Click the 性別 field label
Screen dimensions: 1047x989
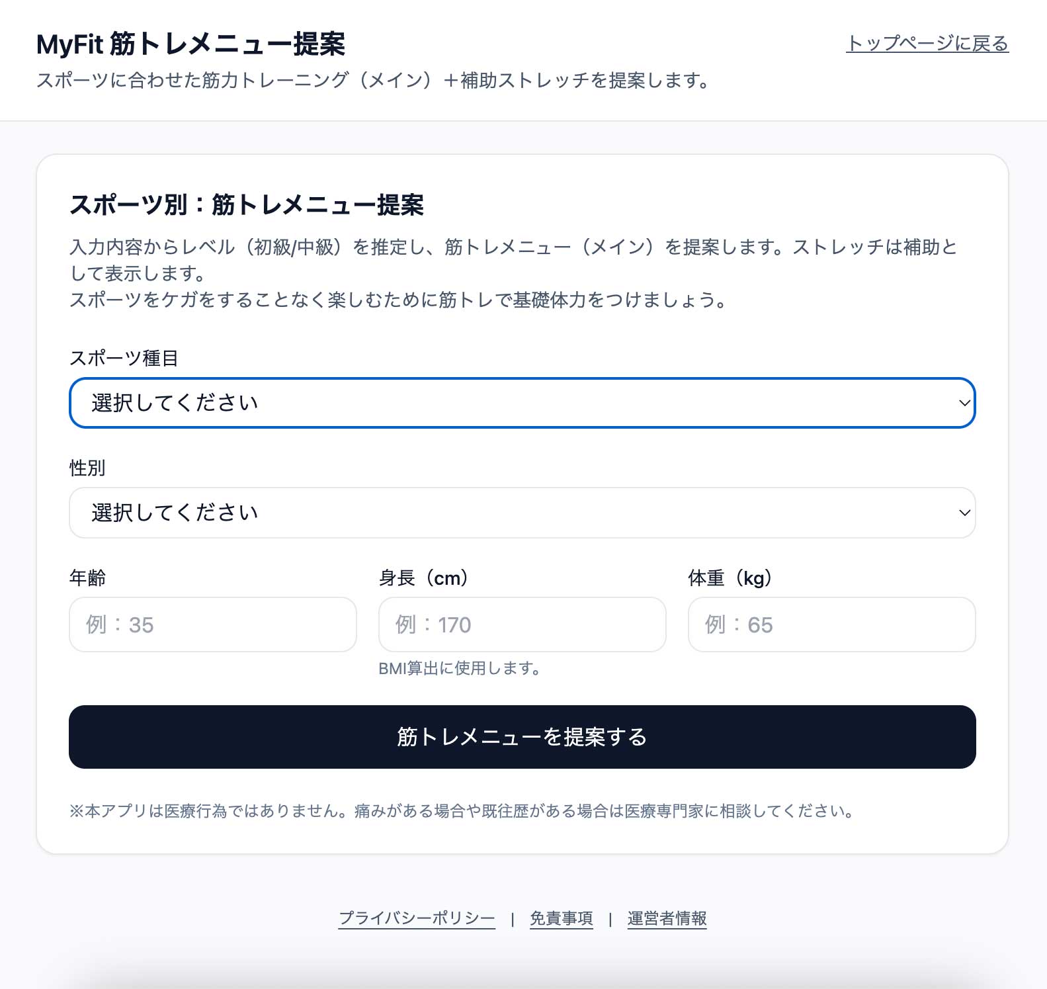click(x=87, y=468)
